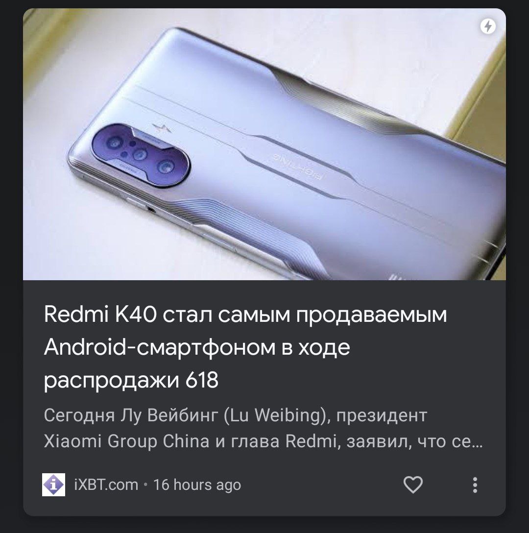The image size is (529, 533).
Task: Select 'Сегодня' at snippet start
Action: [x=79, y=415]
